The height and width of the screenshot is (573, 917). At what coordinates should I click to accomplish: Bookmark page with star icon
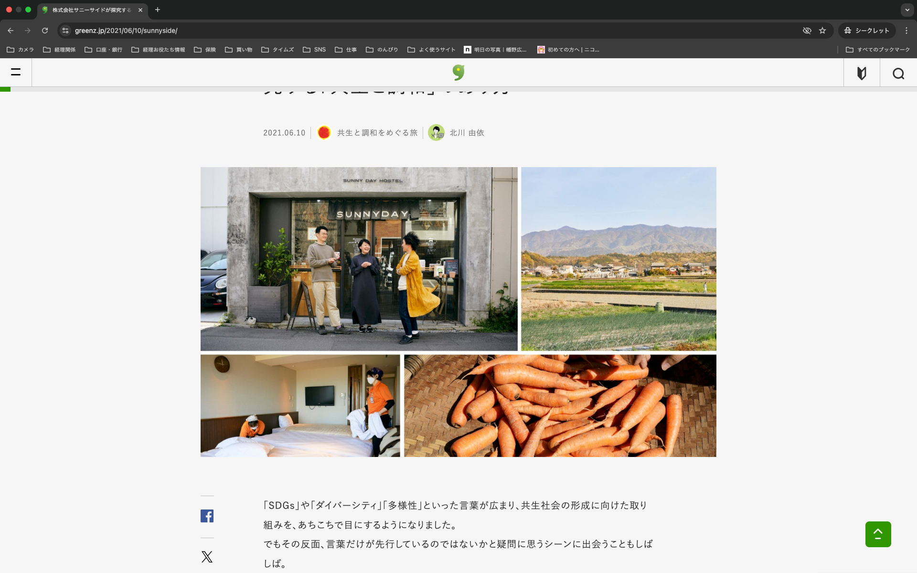point(822,31)
